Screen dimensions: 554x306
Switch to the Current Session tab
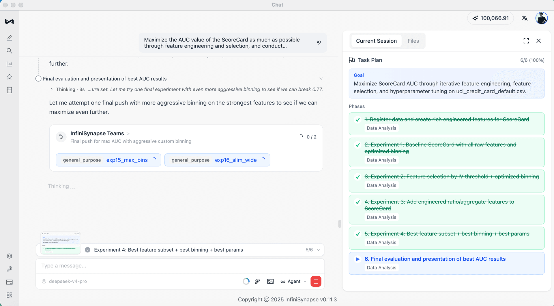click(x=376, y=41)
